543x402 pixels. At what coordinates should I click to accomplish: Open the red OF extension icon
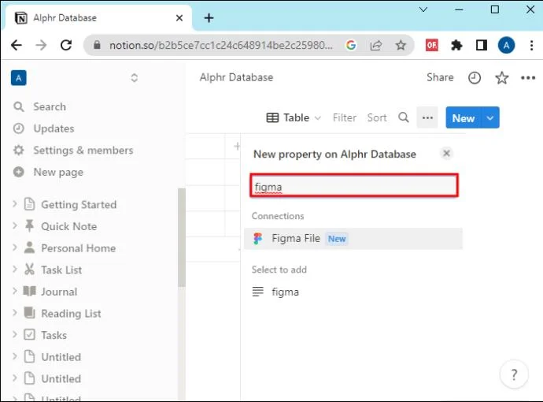click(431, 45)
